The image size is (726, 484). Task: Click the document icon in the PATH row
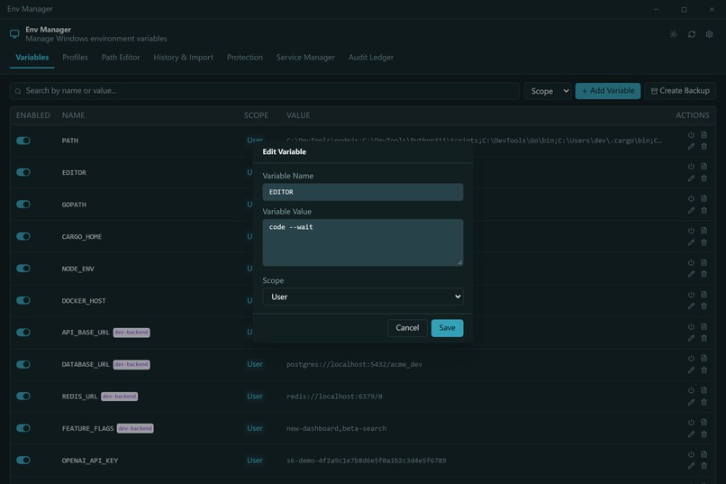point(703,135)
